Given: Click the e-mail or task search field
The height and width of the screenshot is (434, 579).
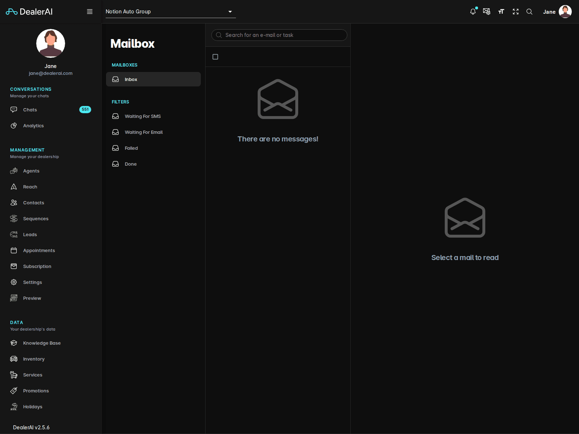Looking at the screenshot, I should (282, 35).
